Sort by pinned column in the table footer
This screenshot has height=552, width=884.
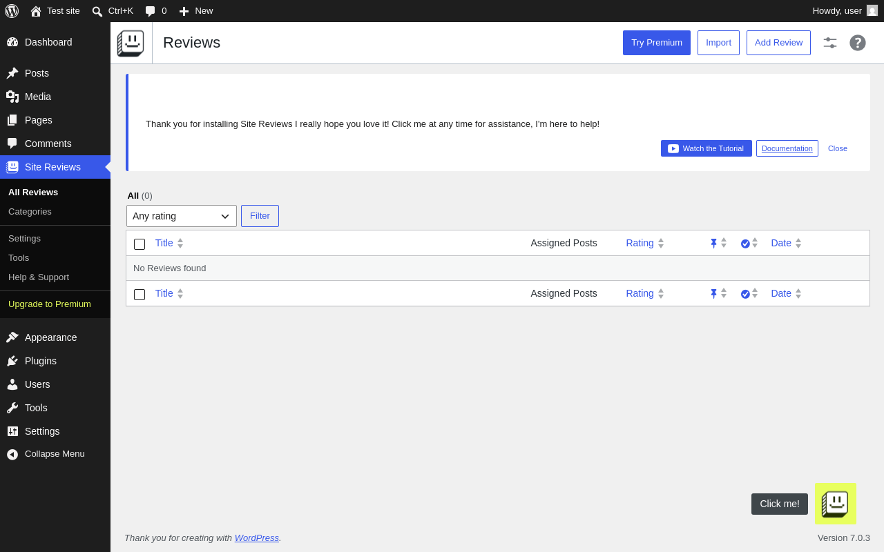click(718, 293)
